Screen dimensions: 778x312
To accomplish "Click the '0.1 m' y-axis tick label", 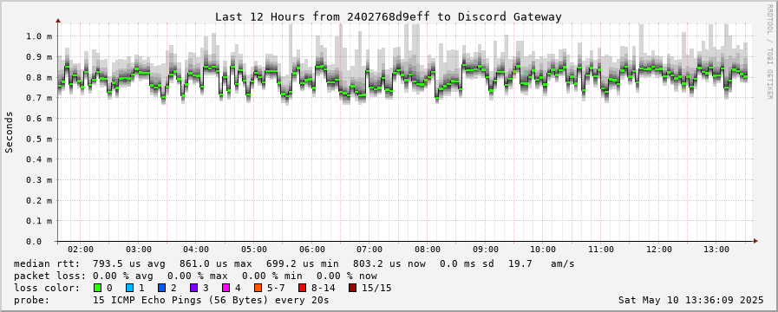I will [x=39, y=221].
